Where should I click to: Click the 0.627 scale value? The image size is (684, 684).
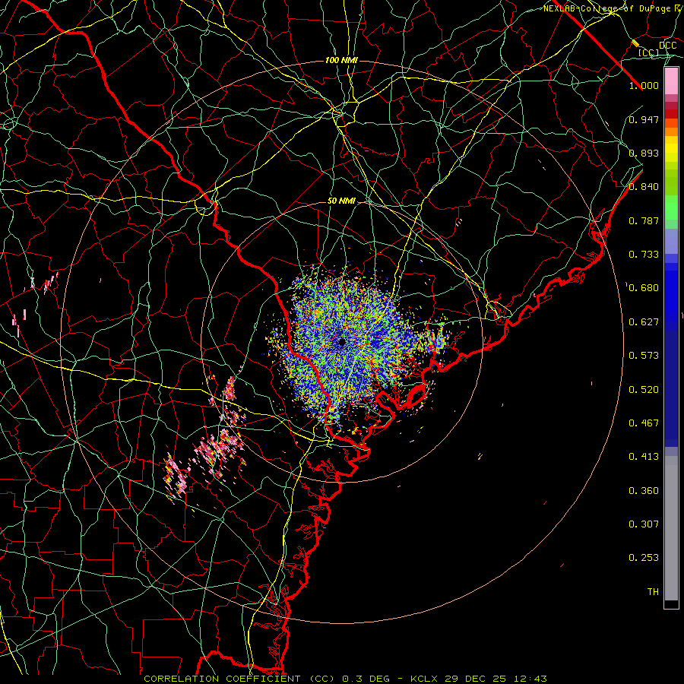[x=644, y=322]
